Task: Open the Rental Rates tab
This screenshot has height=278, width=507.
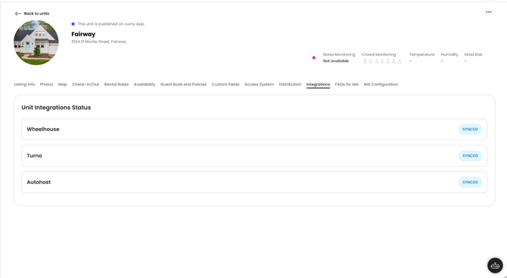Action: pos(117,85)
